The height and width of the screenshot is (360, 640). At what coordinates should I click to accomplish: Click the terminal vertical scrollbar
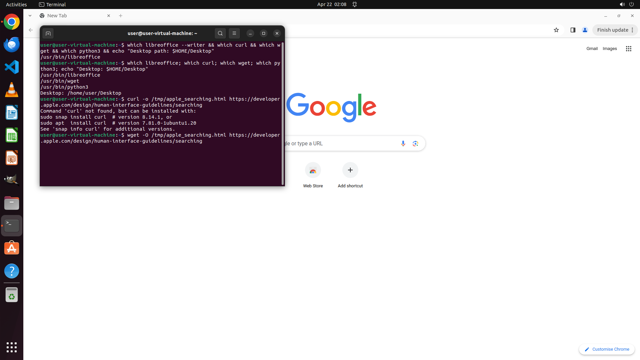[283, 113]
